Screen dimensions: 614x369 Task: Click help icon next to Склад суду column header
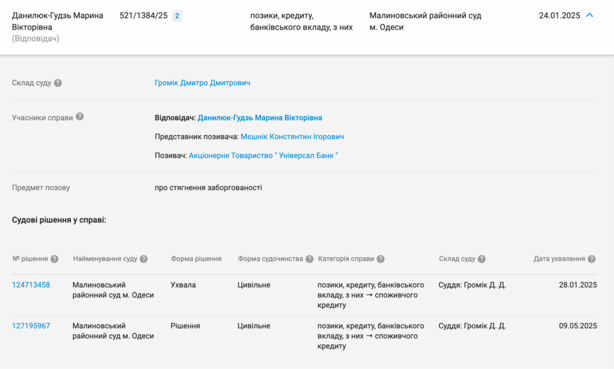click(x=482, y=259)
